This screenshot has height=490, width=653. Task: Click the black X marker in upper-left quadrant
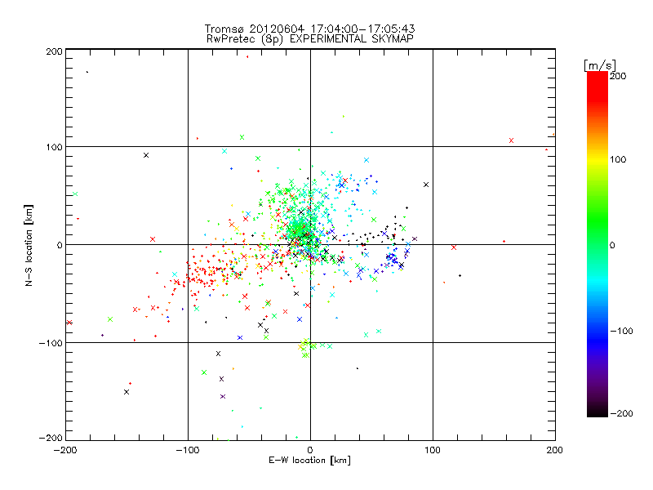coord(146,155)
